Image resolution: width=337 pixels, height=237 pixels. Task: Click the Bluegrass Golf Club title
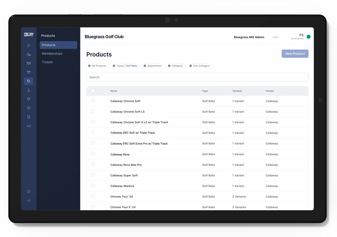coord(104,37)
